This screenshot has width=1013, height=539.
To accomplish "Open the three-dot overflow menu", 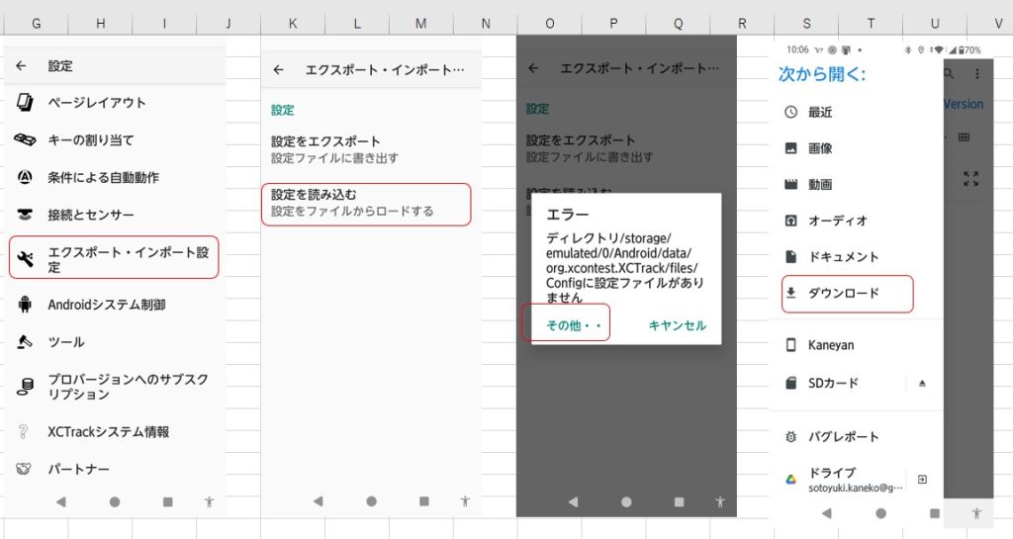I will 977,74.
